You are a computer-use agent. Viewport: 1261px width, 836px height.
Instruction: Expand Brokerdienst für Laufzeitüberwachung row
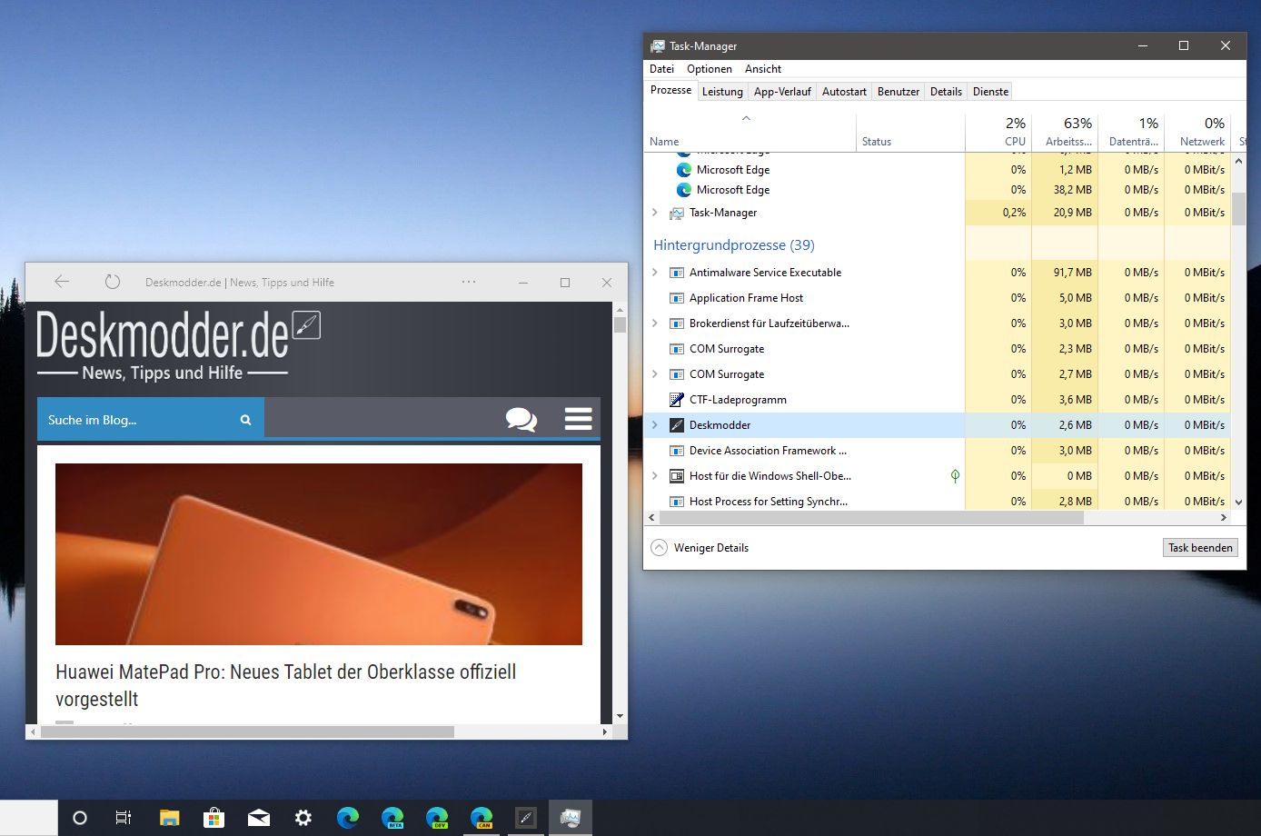655,323
